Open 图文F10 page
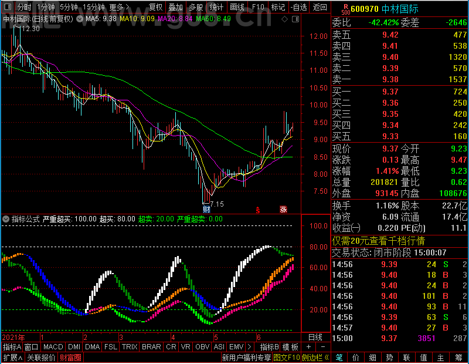This screenshot has height=364, width=469. pos(287,358)
